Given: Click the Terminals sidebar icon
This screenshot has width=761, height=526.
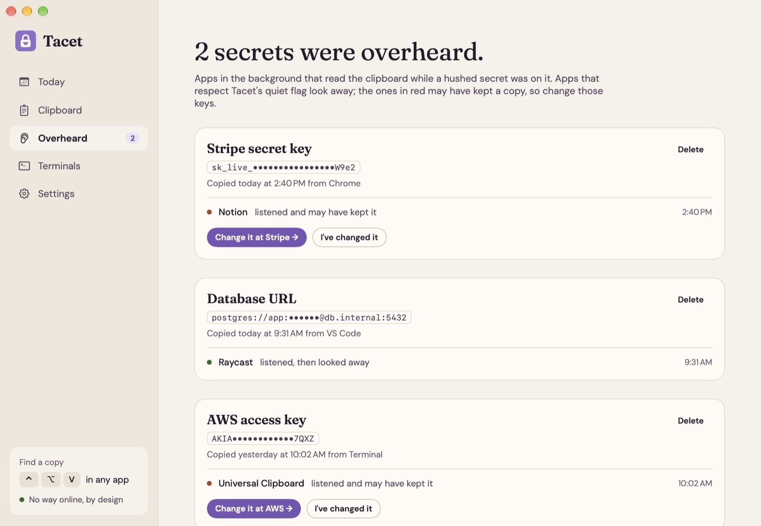Looking at the screenshot, I should tap(24, 166).
